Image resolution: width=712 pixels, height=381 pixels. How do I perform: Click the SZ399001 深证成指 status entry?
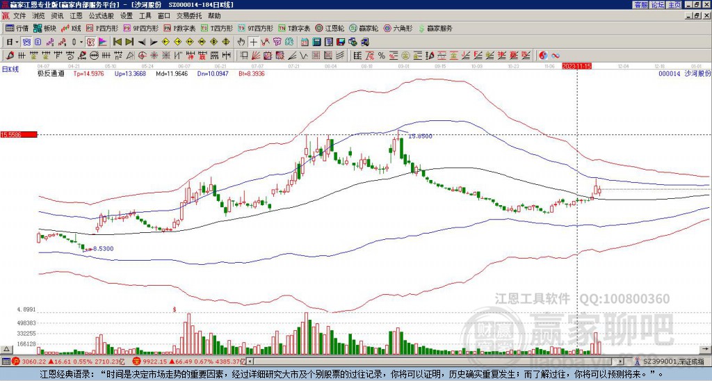[x=673, y=362]
